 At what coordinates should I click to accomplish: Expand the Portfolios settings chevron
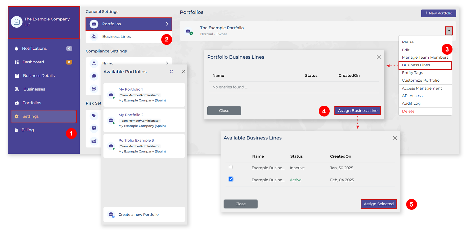[167, 24]
